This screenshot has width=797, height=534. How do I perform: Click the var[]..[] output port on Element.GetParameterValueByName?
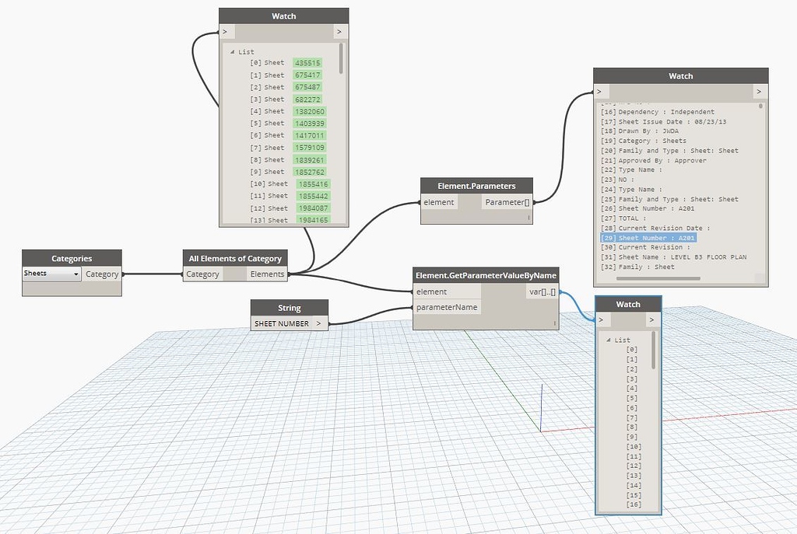[x=553, y=291]
